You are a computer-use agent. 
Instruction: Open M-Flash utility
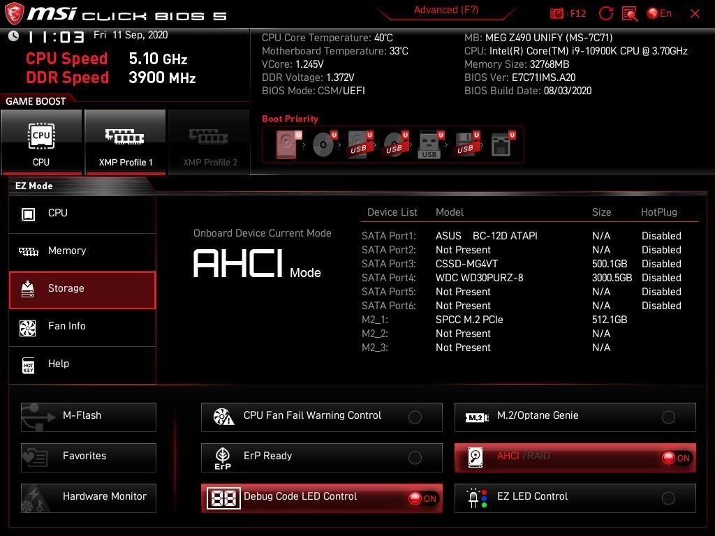[x=89, y=417]
